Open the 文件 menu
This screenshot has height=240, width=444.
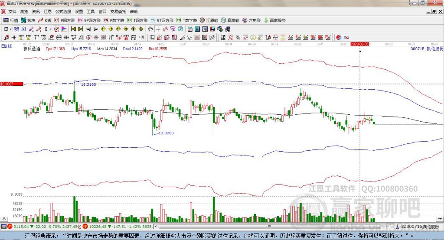12,12
